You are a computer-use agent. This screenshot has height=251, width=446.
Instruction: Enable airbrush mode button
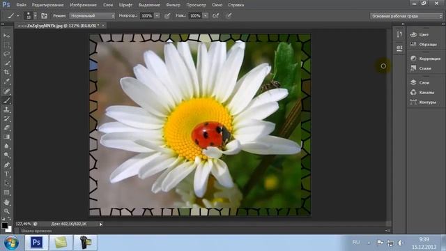pos(216,16)
